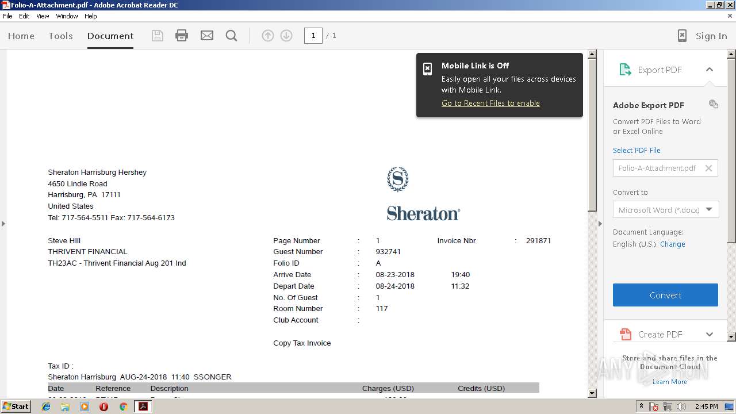
Task: Select the Document tab
Action: 110,36
